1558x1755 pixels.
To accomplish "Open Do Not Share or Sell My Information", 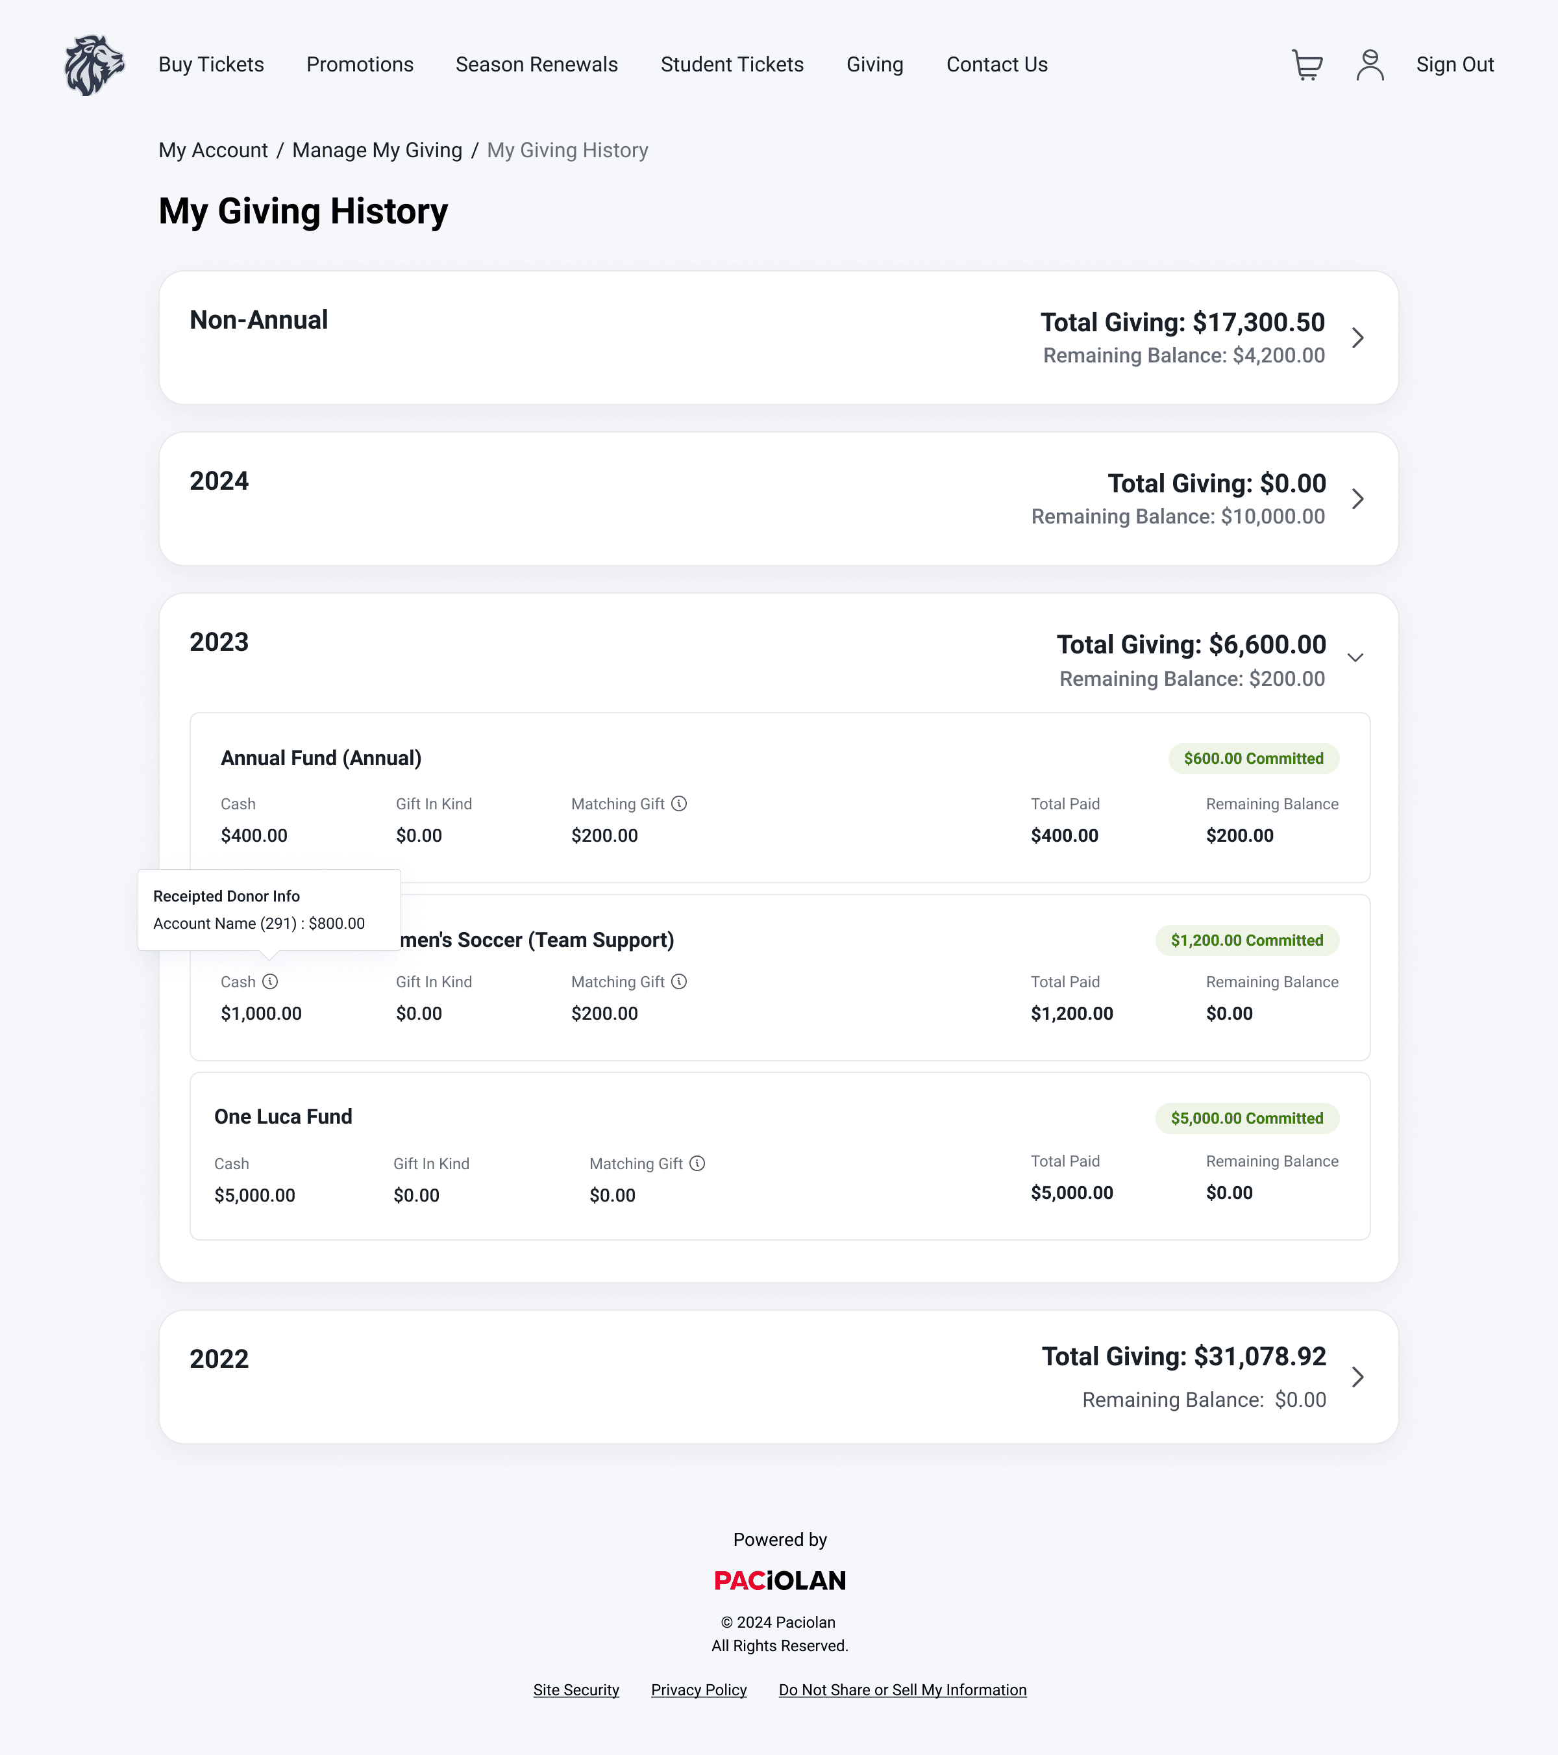I will coord(902,1690).
